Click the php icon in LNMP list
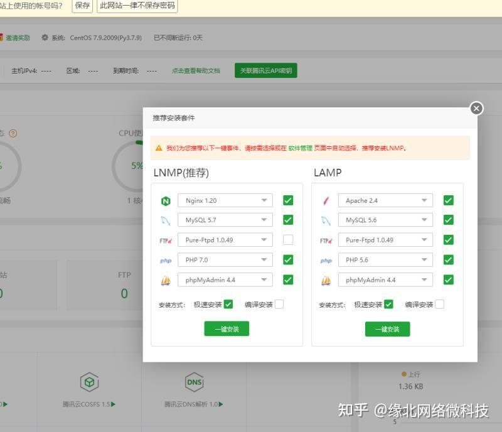Viewport: 502px width, 432px height. click(x=166, y=261)
